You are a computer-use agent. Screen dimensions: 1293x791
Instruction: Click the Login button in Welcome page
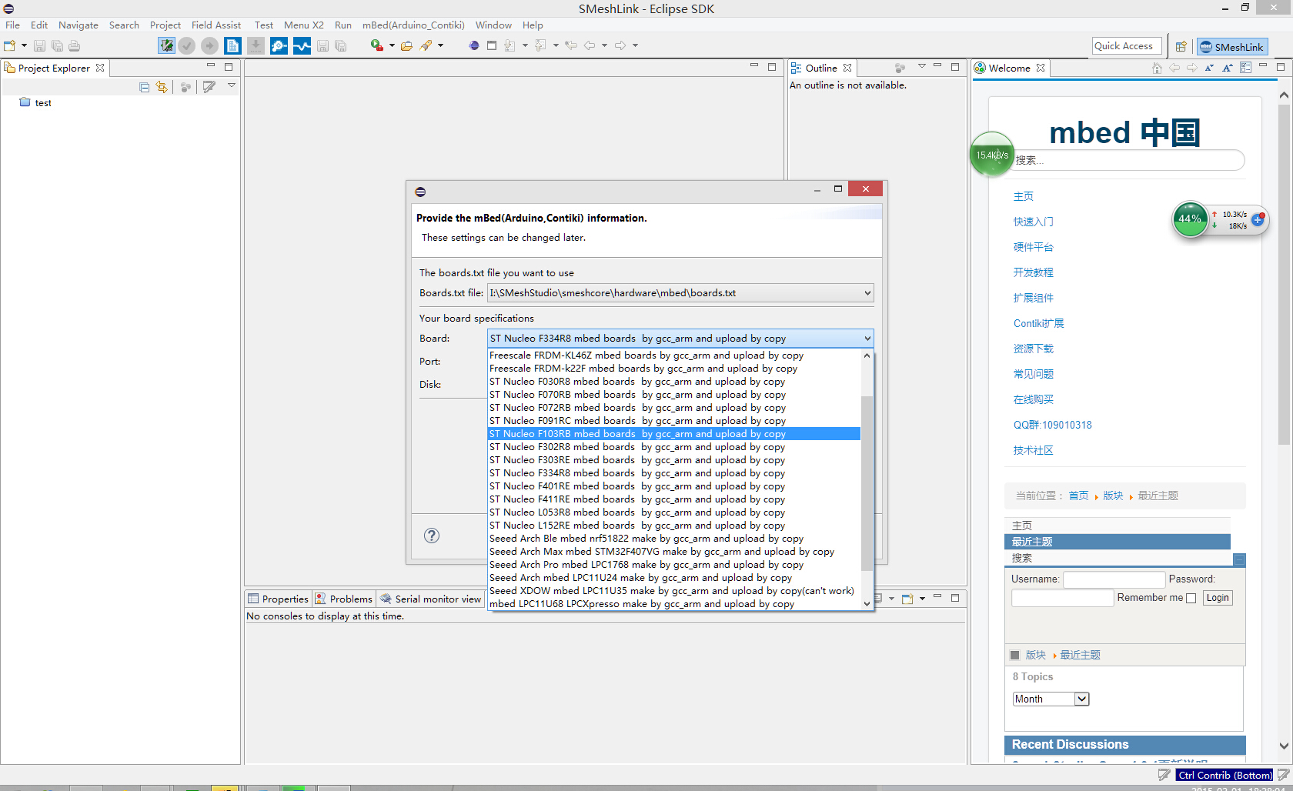pyautogui.click(x=1218, y=598)
